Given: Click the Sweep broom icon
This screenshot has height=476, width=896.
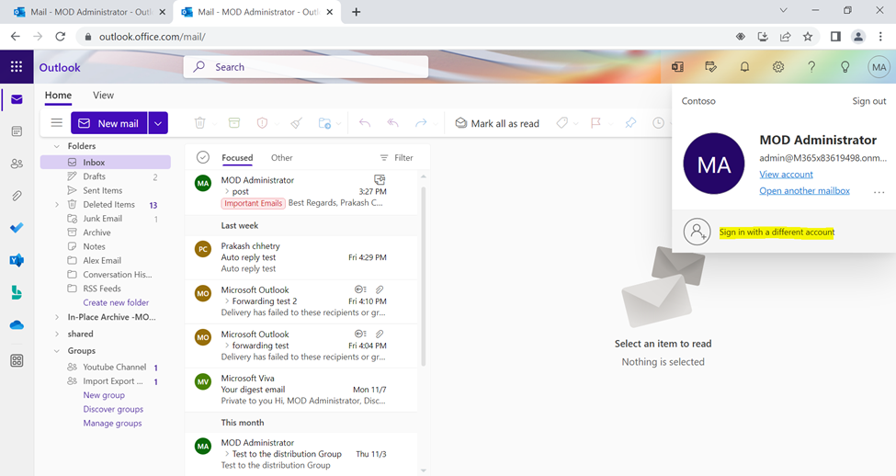Looking at the screenshot, I should (x=297, y=123).
